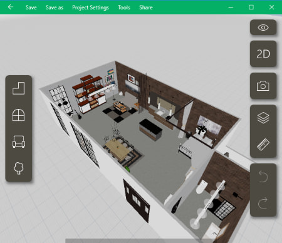Viewport: 282px width, 243px height.
Task: Select the red bookshelf unit
Action: click(89, 94)
